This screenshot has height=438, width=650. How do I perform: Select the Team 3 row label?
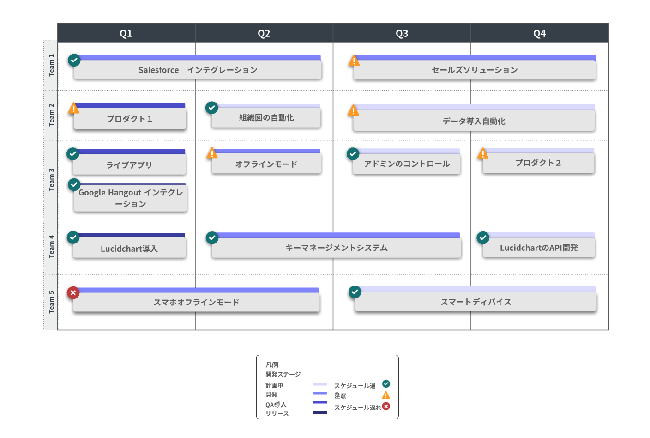(51, 180)
